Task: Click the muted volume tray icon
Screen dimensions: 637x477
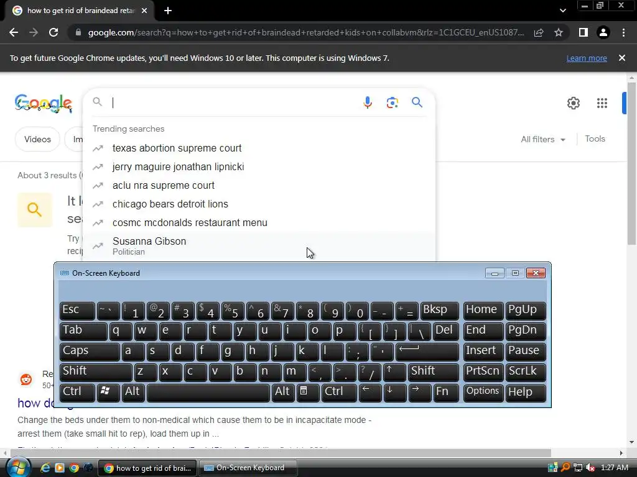Action: click(590, 468)
